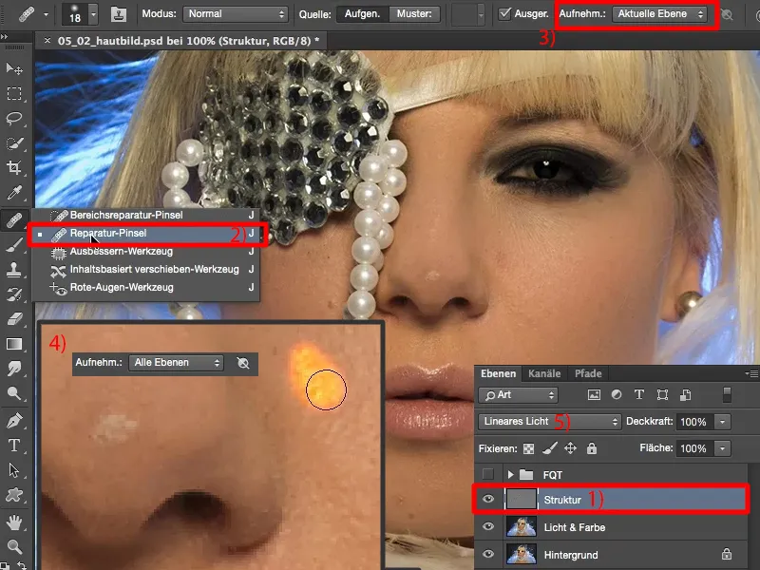Filter layers by adjustment layers icon

tap(617, 394)
